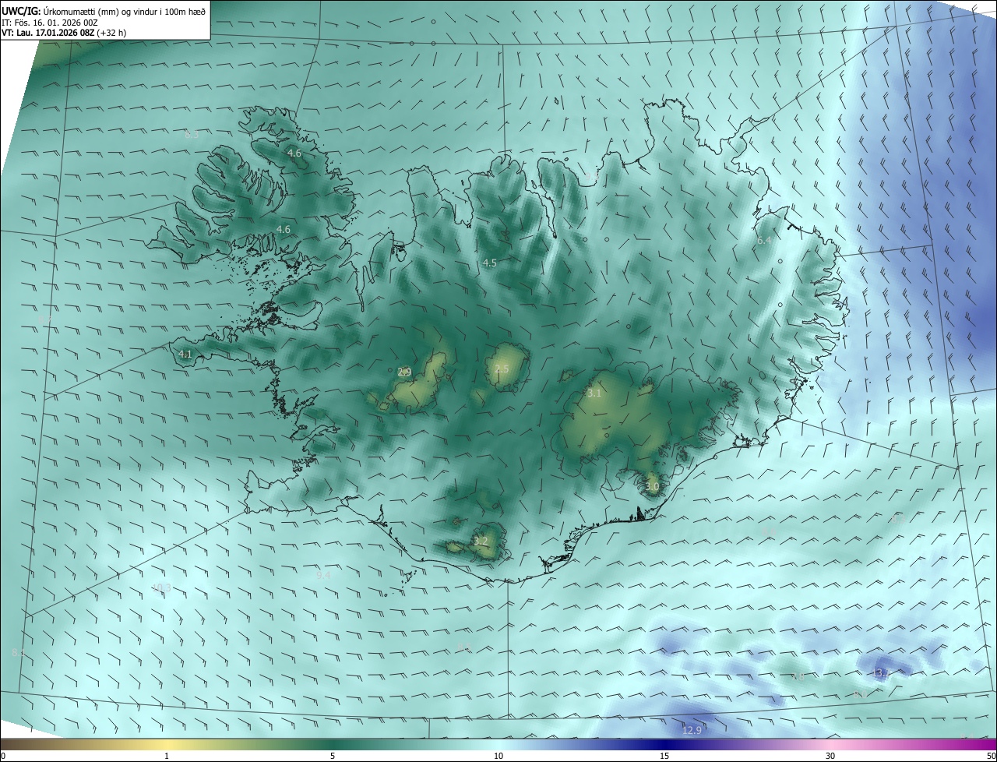The image size is (997, 762).
Task: Click the 2.9 value label on the map
Action: (404, 372)
